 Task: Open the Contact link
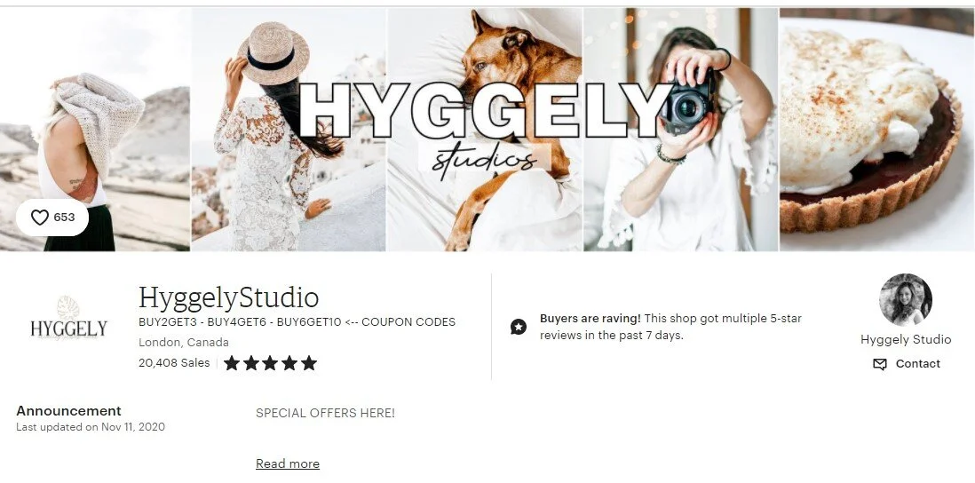click(918, 364)
